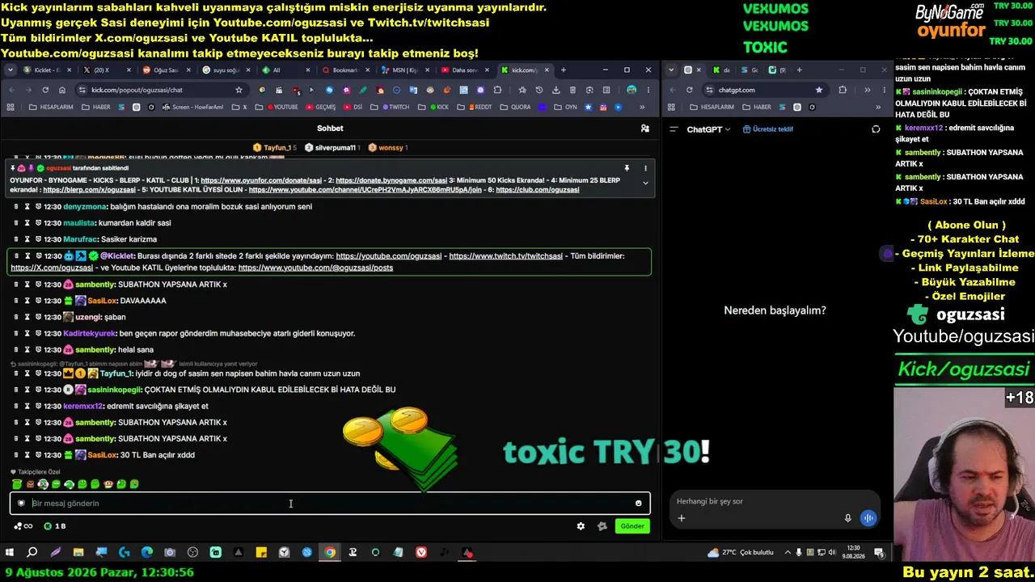This screenshot has height=582, width=1035.
Task: Open Windows Start menu
Action: point(10,553)
